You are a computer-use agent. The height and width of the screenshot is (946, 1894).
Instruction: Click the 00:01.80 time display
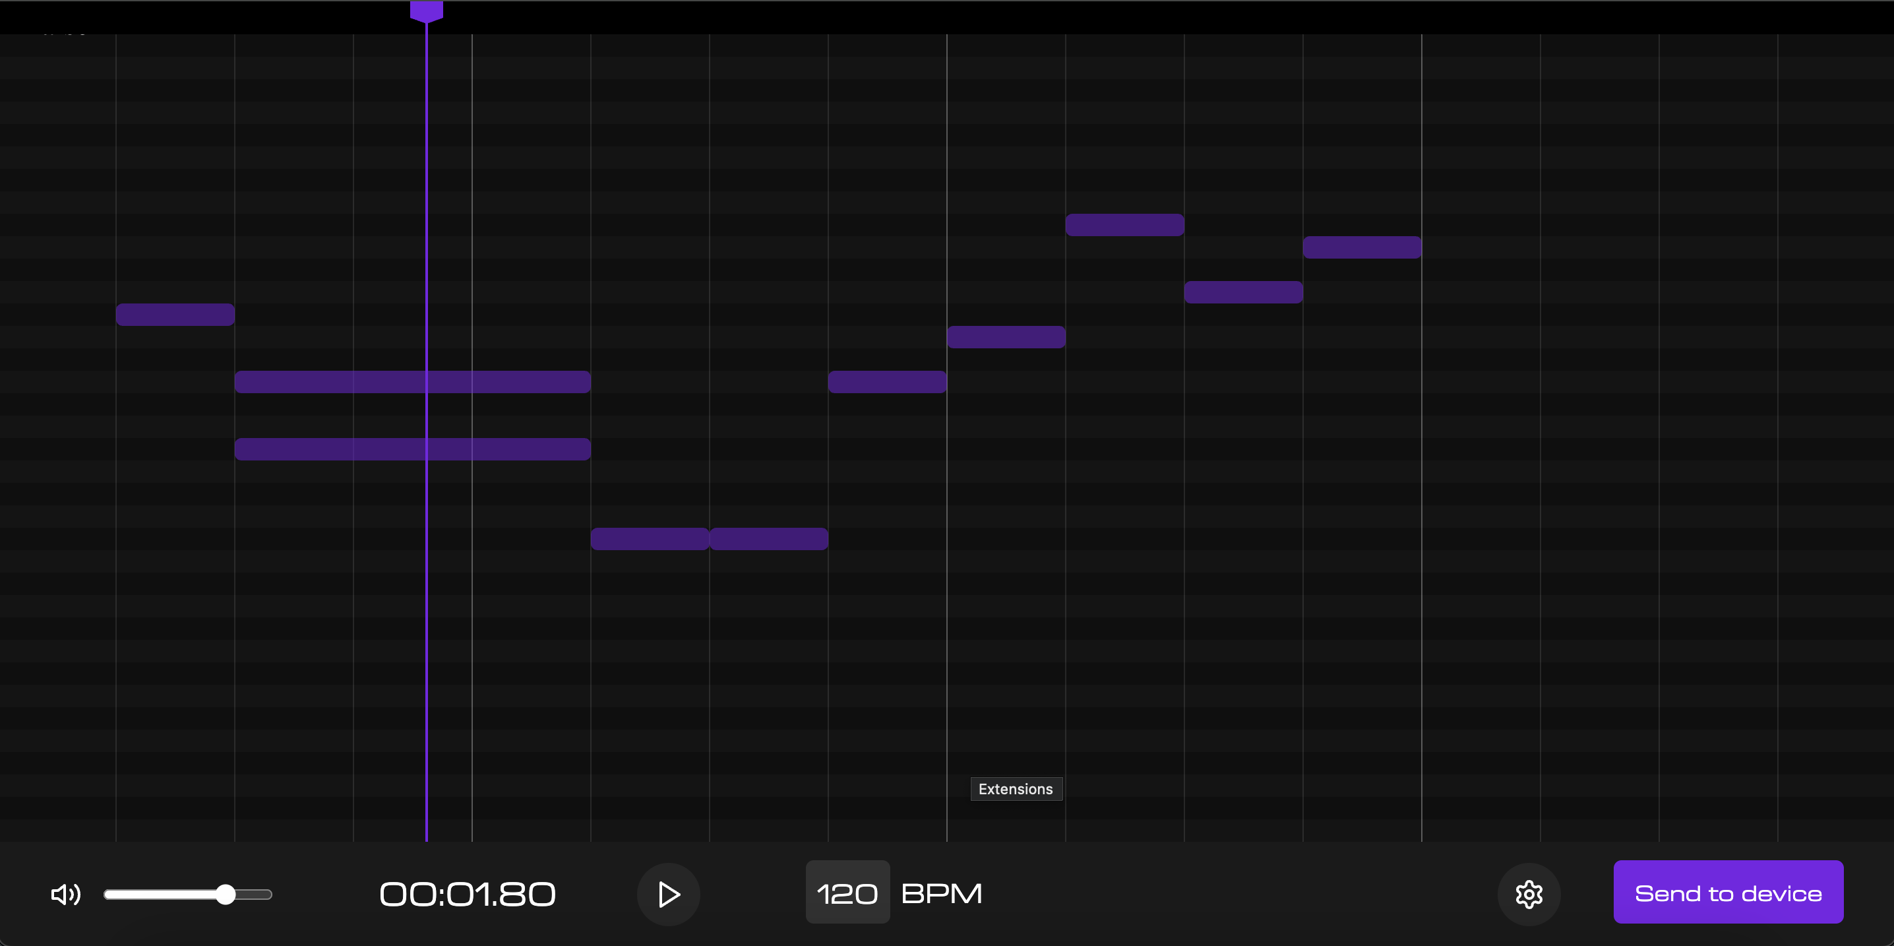[x=467, y=895]
